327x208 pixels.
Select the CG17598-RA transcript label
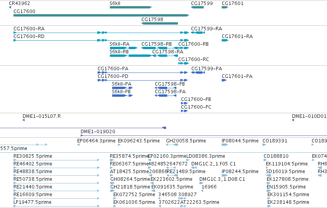[168, 52]
